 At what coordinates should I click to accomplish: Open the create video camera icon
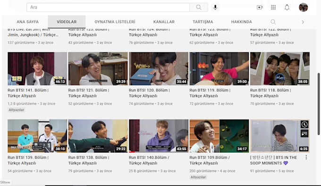[260, 8]
